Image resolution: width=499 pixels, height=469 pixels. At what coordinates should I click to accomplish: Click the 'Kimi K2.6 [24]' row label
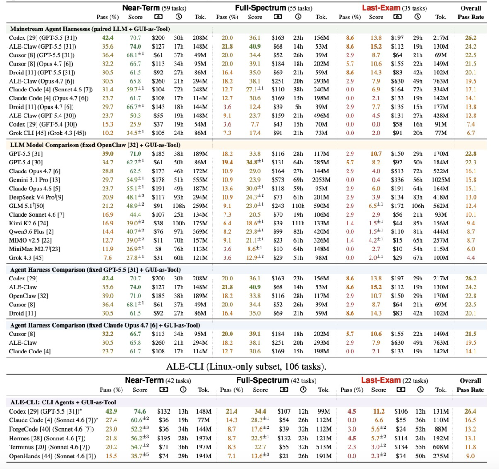(x=28, y=223)
